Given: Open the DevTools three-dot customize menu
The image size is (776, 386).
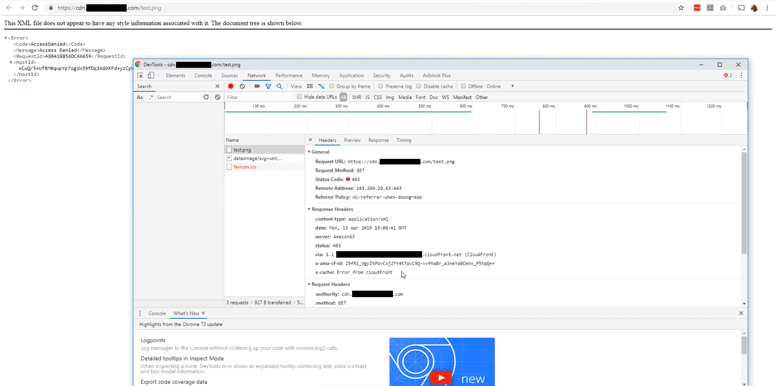Looking at the screenshot, I should click(x=741, y=76).
